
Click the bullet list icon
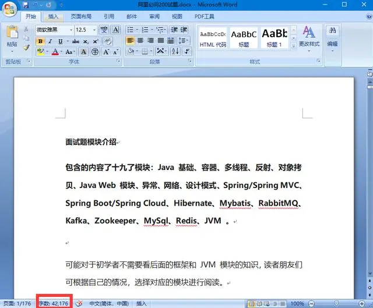[x=130, y=30]
